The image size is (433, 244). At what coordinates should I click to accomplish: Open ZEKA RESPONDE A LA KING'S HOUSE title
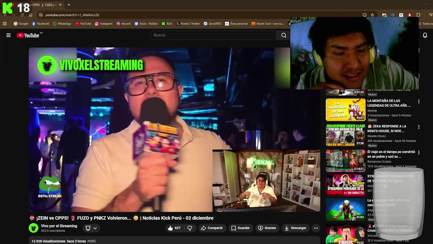[387, 129]
